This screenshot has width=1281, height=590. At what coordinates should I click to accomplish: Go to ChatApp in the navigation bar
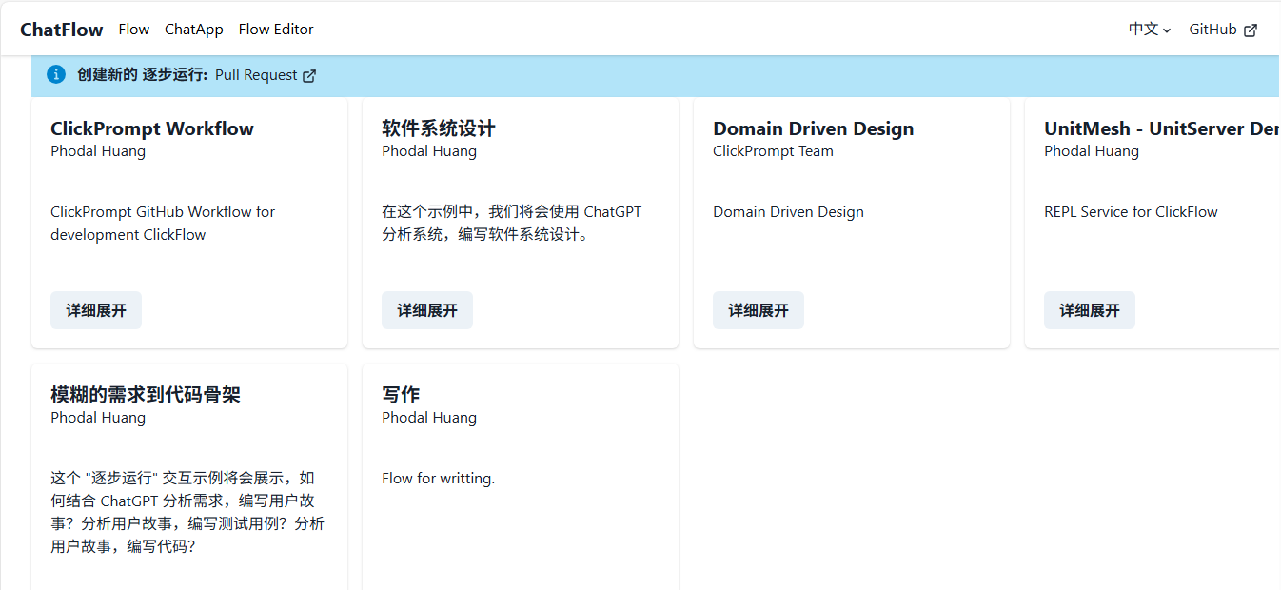pyautogui.click(x=193, y=29)
